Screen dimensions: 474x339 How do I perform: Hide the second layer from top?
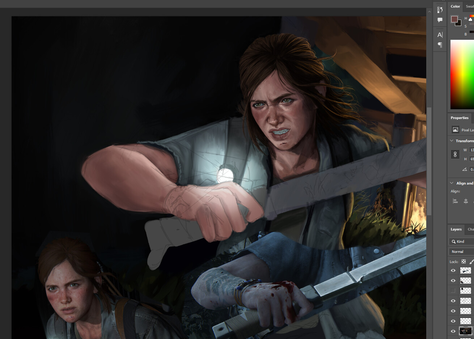(x=453, y=281)
